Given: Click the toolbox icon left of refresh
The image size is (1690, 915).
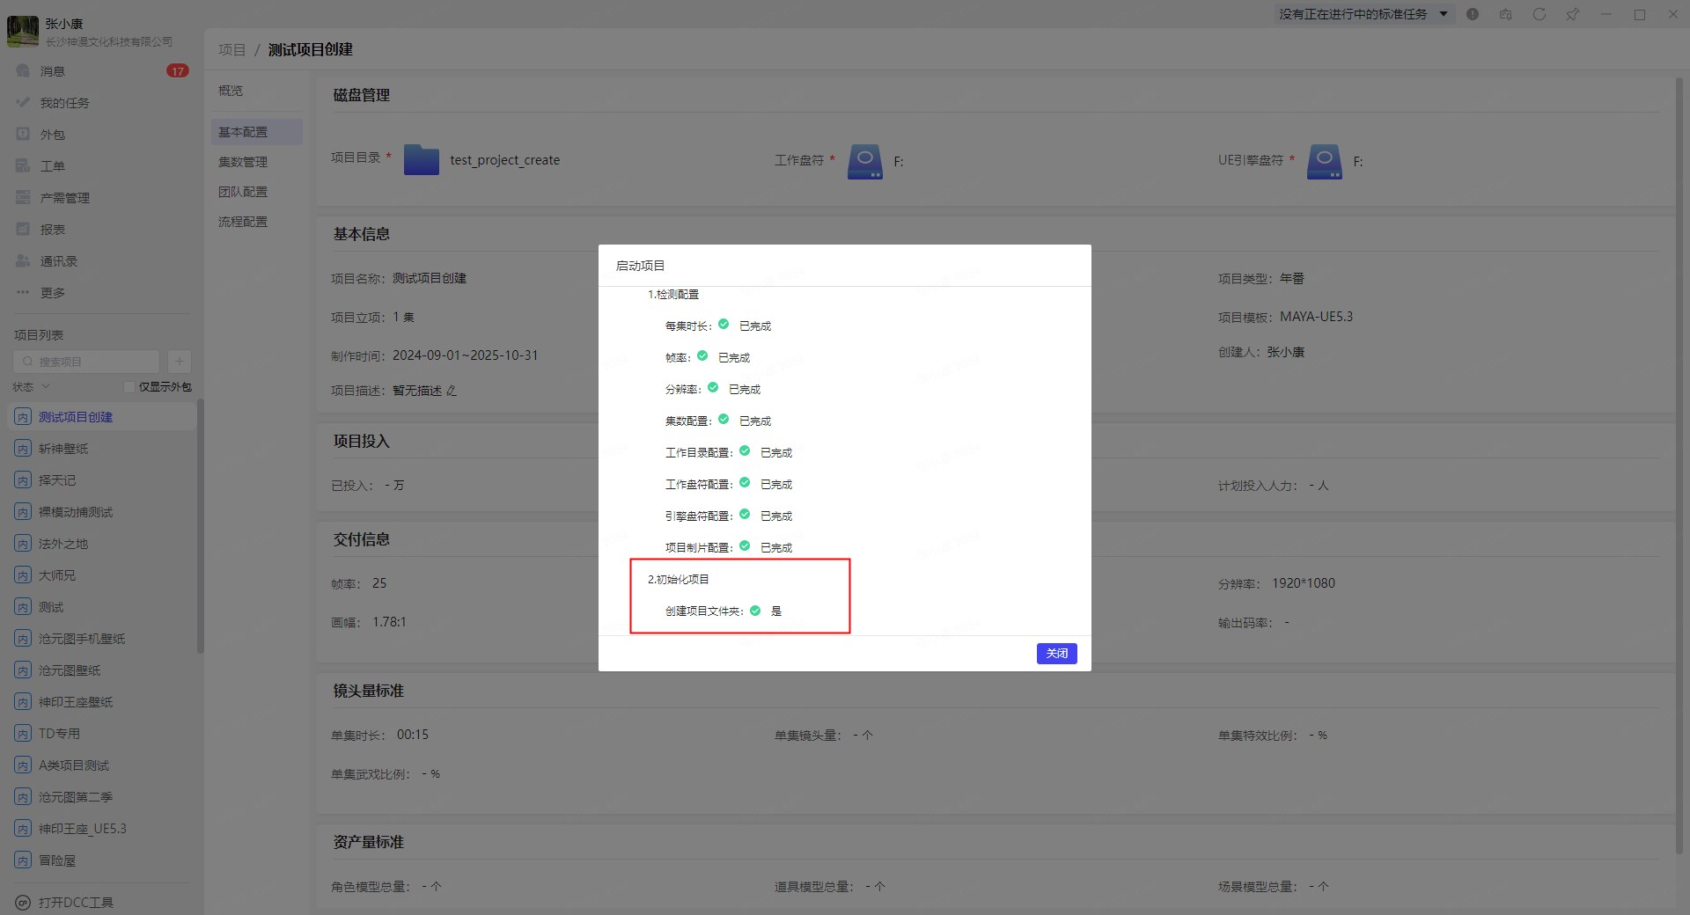Looking at the screenshot, I should (x=1506, y=14).
